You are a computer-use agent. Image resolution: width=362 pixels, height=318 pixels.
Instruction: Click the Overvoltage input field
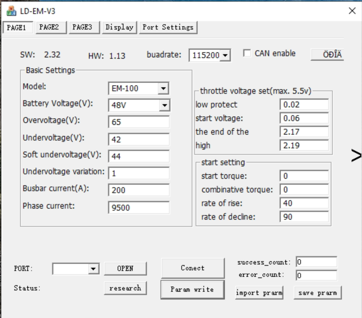point(139,122)
